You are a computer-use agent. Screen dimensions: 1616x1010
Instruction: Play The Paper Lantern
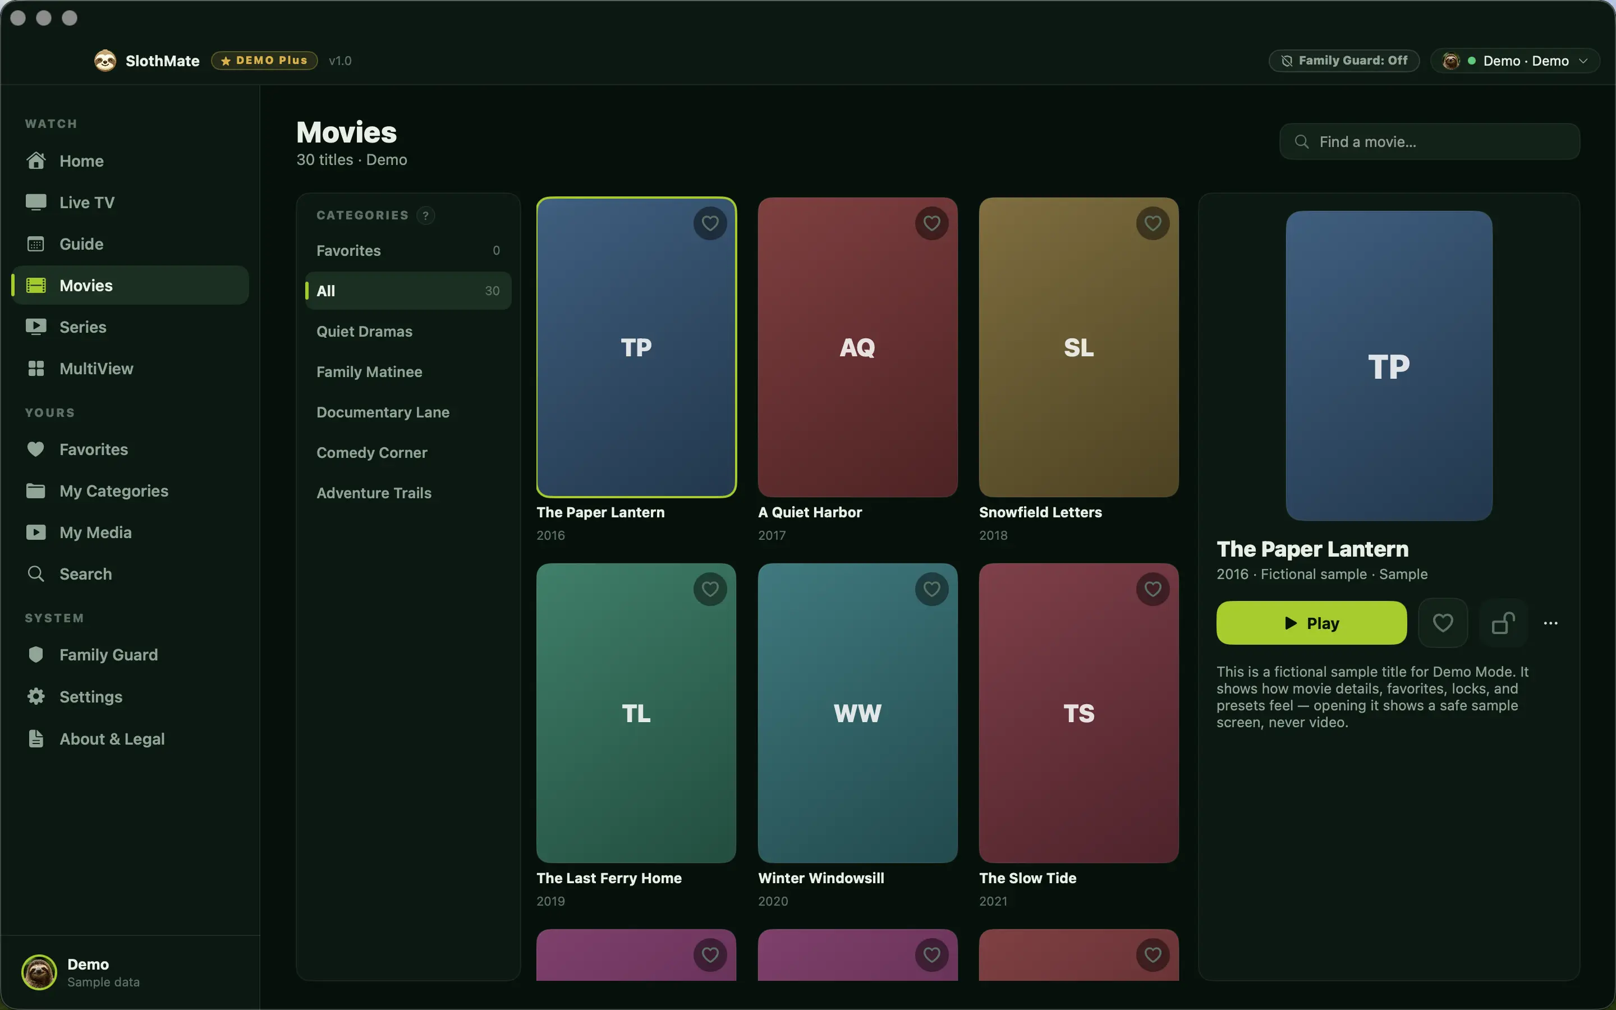pos(1311,623)
